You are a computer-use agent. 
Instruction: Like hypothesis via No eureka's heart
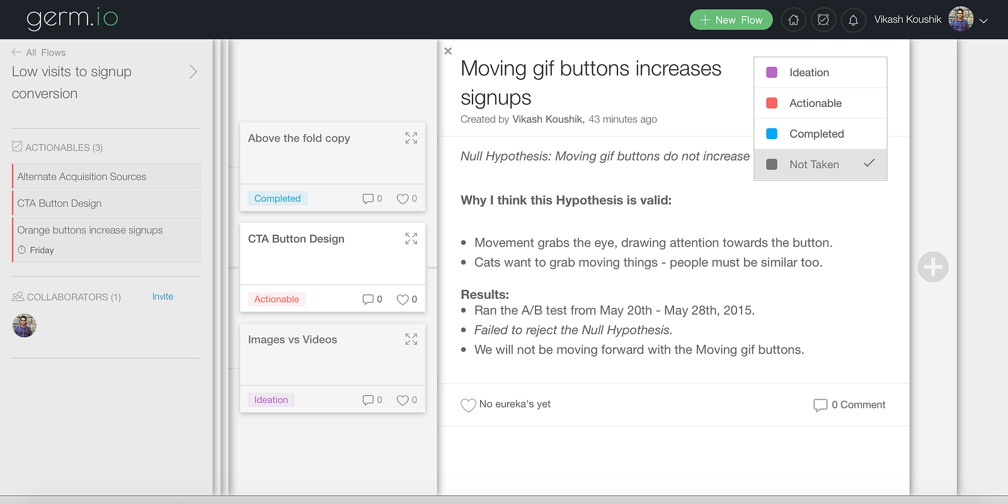coord(468,405)
